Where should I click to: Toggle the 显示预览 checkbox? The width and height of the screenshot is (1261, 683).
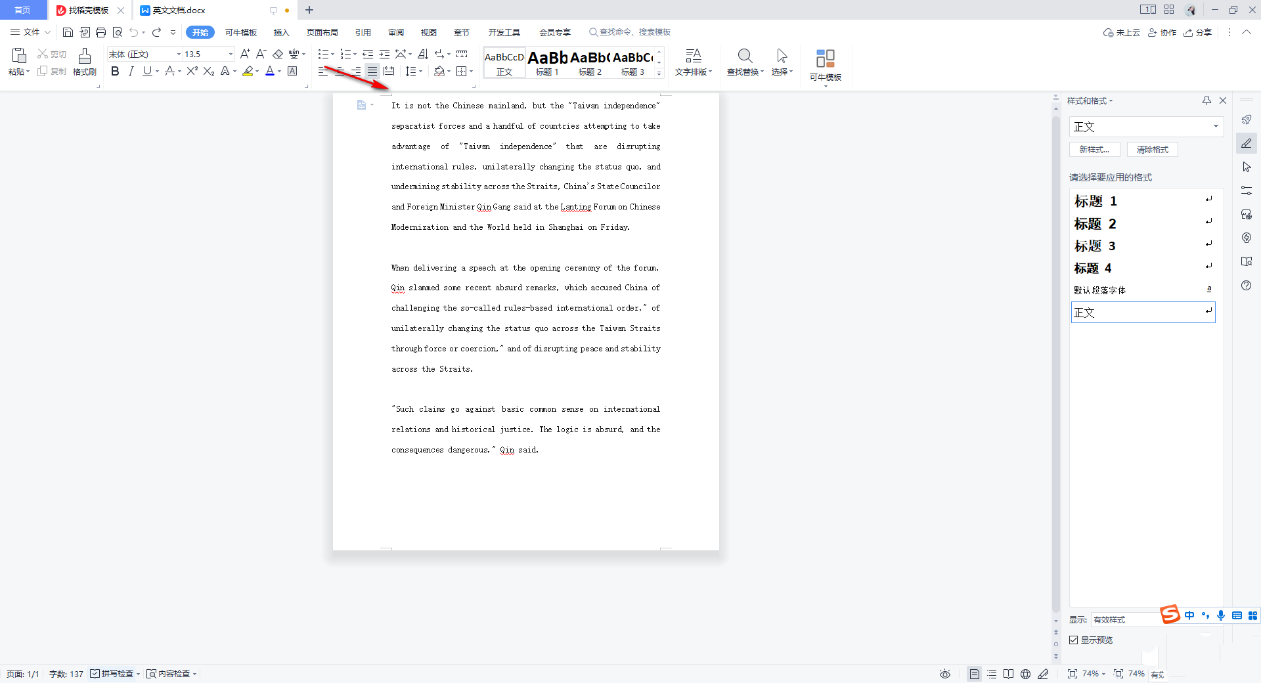[x=1074, y=640]
